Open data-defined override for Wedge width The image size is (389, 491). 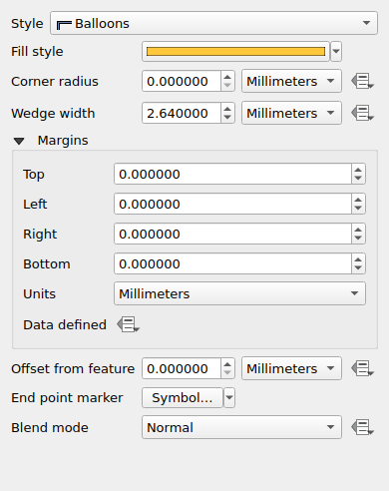pyautogui.click(x=362, y=113)
